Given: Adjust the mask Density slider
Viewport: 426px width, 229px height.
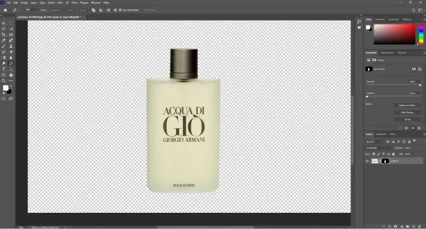Looking at the screenshot, I should click(394, 85).
